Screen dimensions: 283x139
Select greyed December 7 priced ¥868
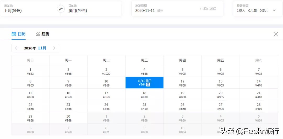coord(68,130)
